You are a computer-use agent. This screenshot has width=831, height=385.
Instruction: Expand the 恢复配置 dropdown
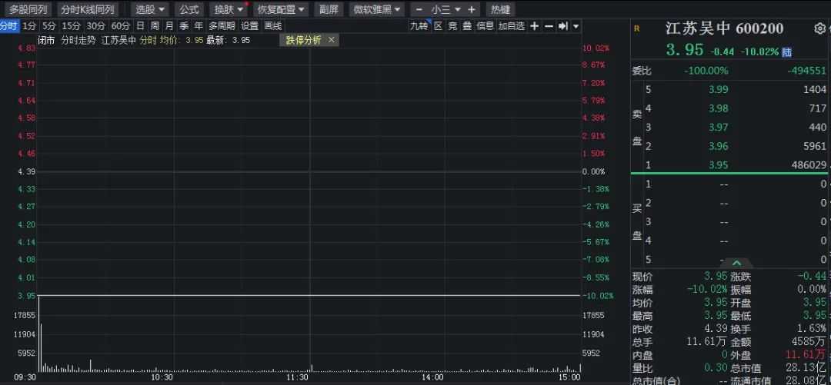pos(281,9)
